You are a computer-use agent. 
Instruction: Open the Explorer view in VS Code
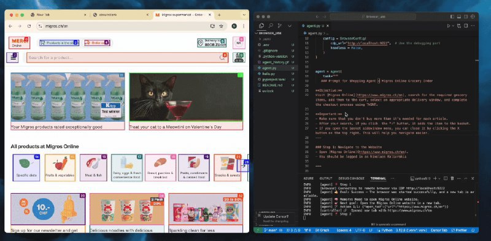click(x=261, y=26)
